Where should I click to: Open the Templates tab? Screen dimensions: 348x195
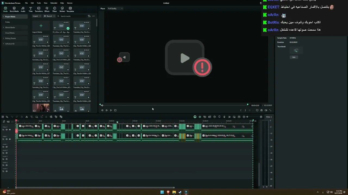coord(70,9)
